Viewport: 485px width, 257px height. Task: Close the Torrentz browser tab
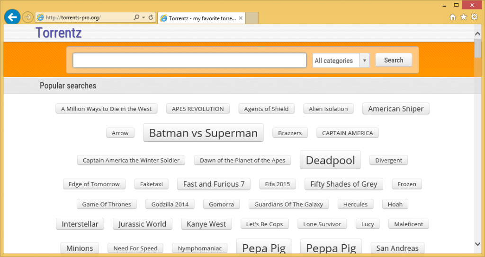point(241,18)
